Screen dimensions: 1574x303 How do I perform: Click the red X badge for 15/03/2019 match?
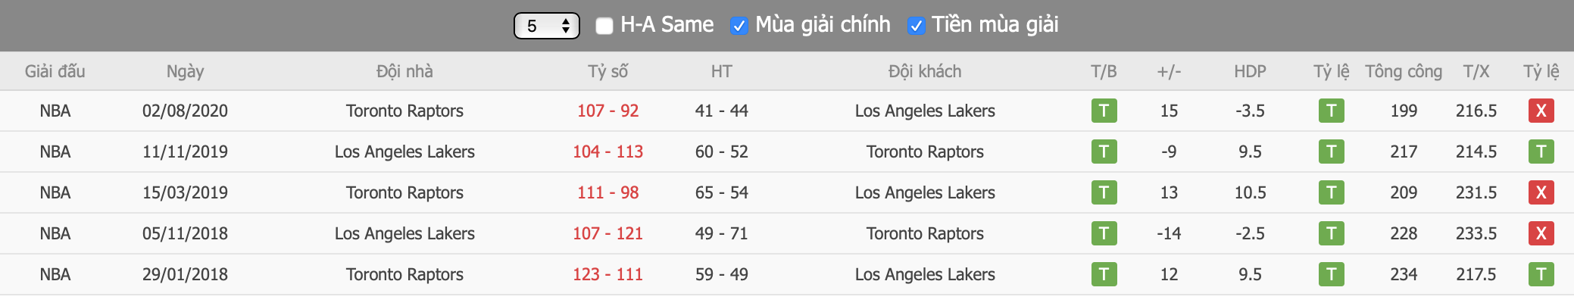1541,192
